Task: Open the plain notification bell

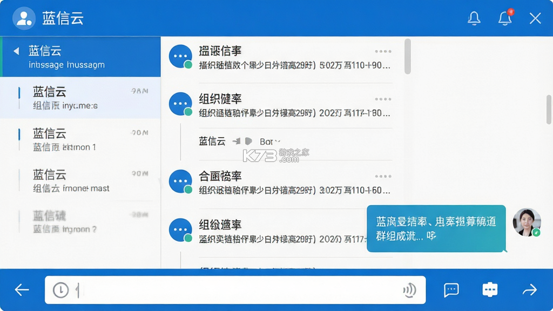Action: [x=474, y=18]
